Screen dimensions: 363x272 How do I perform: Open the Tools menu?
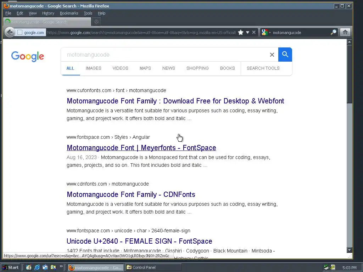[88, 13]
